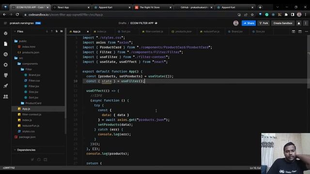Open Filter.css in the file tree

point(34,81)
